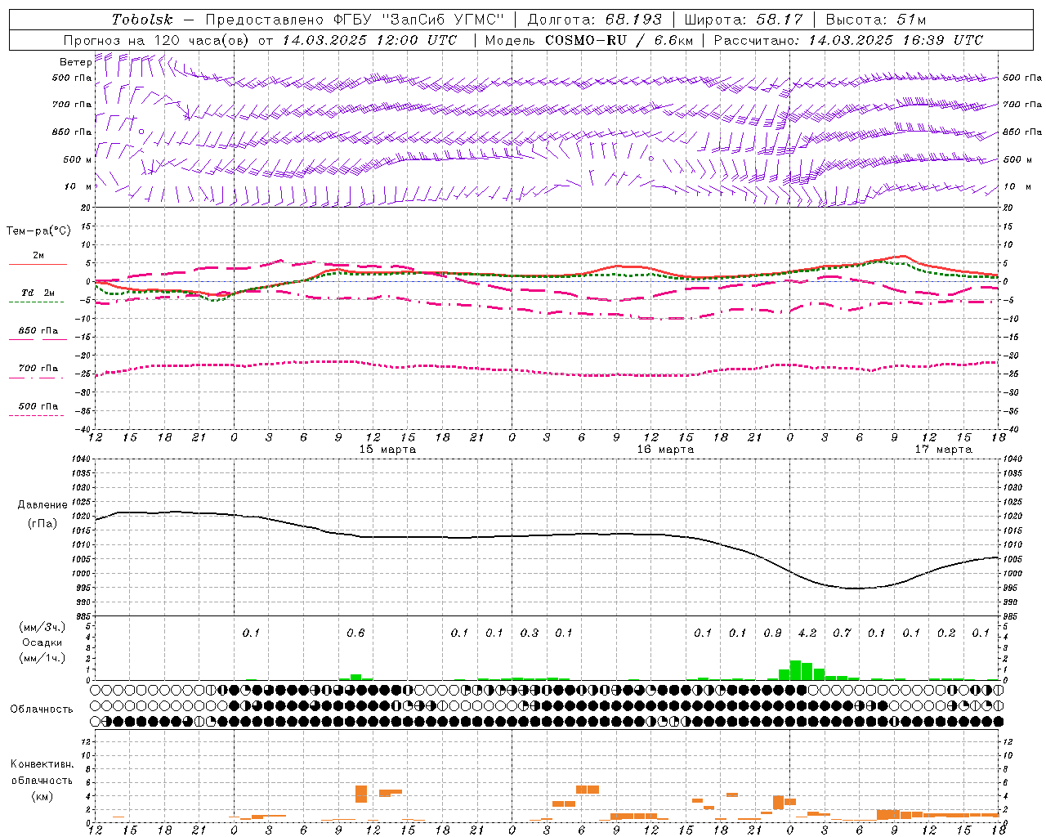1046x837 pixels.
Task: Select the "ЗапСиб УГМС" provider text
Action: 444,20
